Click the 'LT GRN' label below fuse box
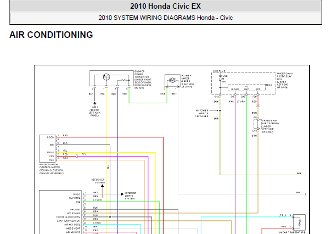The image size is (332, 234). (241, 102)
